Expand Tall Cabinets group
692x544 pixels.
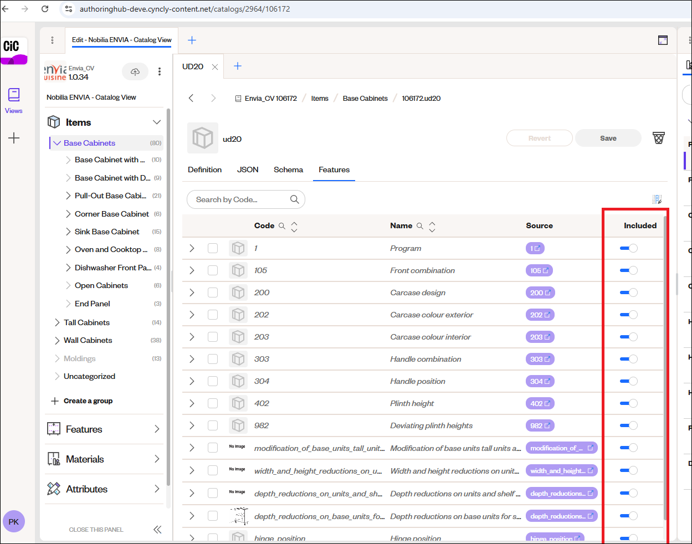click(57, 322)
